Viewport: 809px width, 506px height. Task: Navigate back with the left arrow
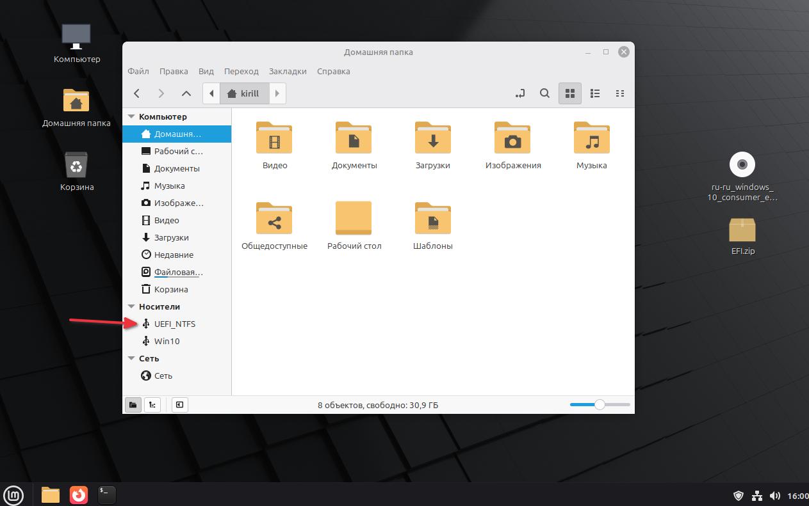coord(137,93)
